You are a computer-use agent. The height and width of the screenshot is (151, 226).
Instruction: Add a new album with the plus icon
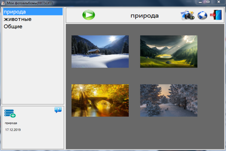pyautogui.click(x=10, y=113)
